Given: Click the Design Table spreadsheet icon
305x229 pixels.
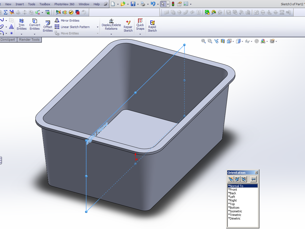Looking at the screenshot, I should click(47, 12).
